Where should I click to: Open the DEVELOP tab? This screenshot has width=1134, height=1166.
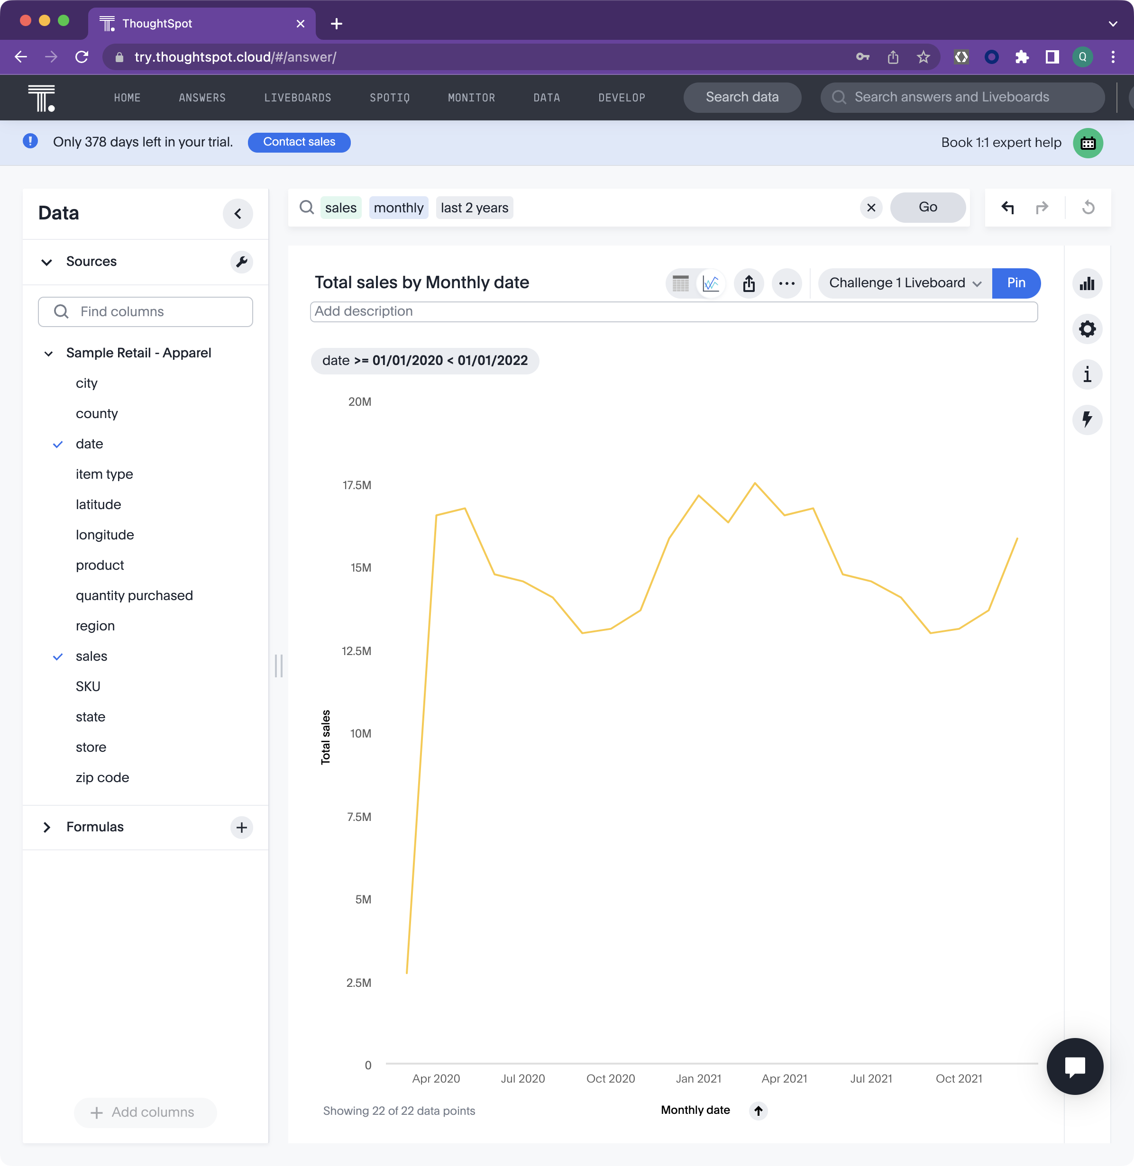pos(621,98)
